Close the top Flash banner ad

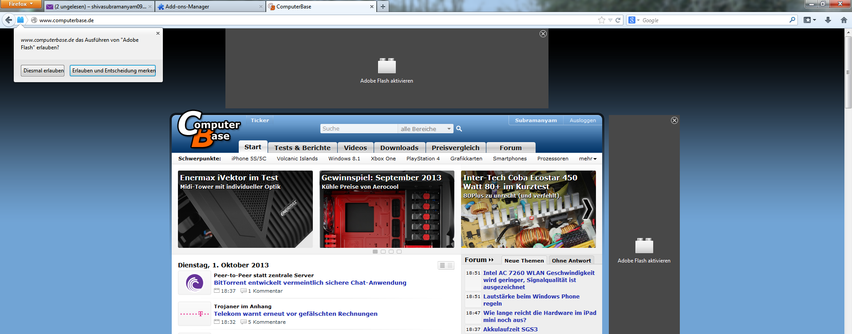coord(543,34)
